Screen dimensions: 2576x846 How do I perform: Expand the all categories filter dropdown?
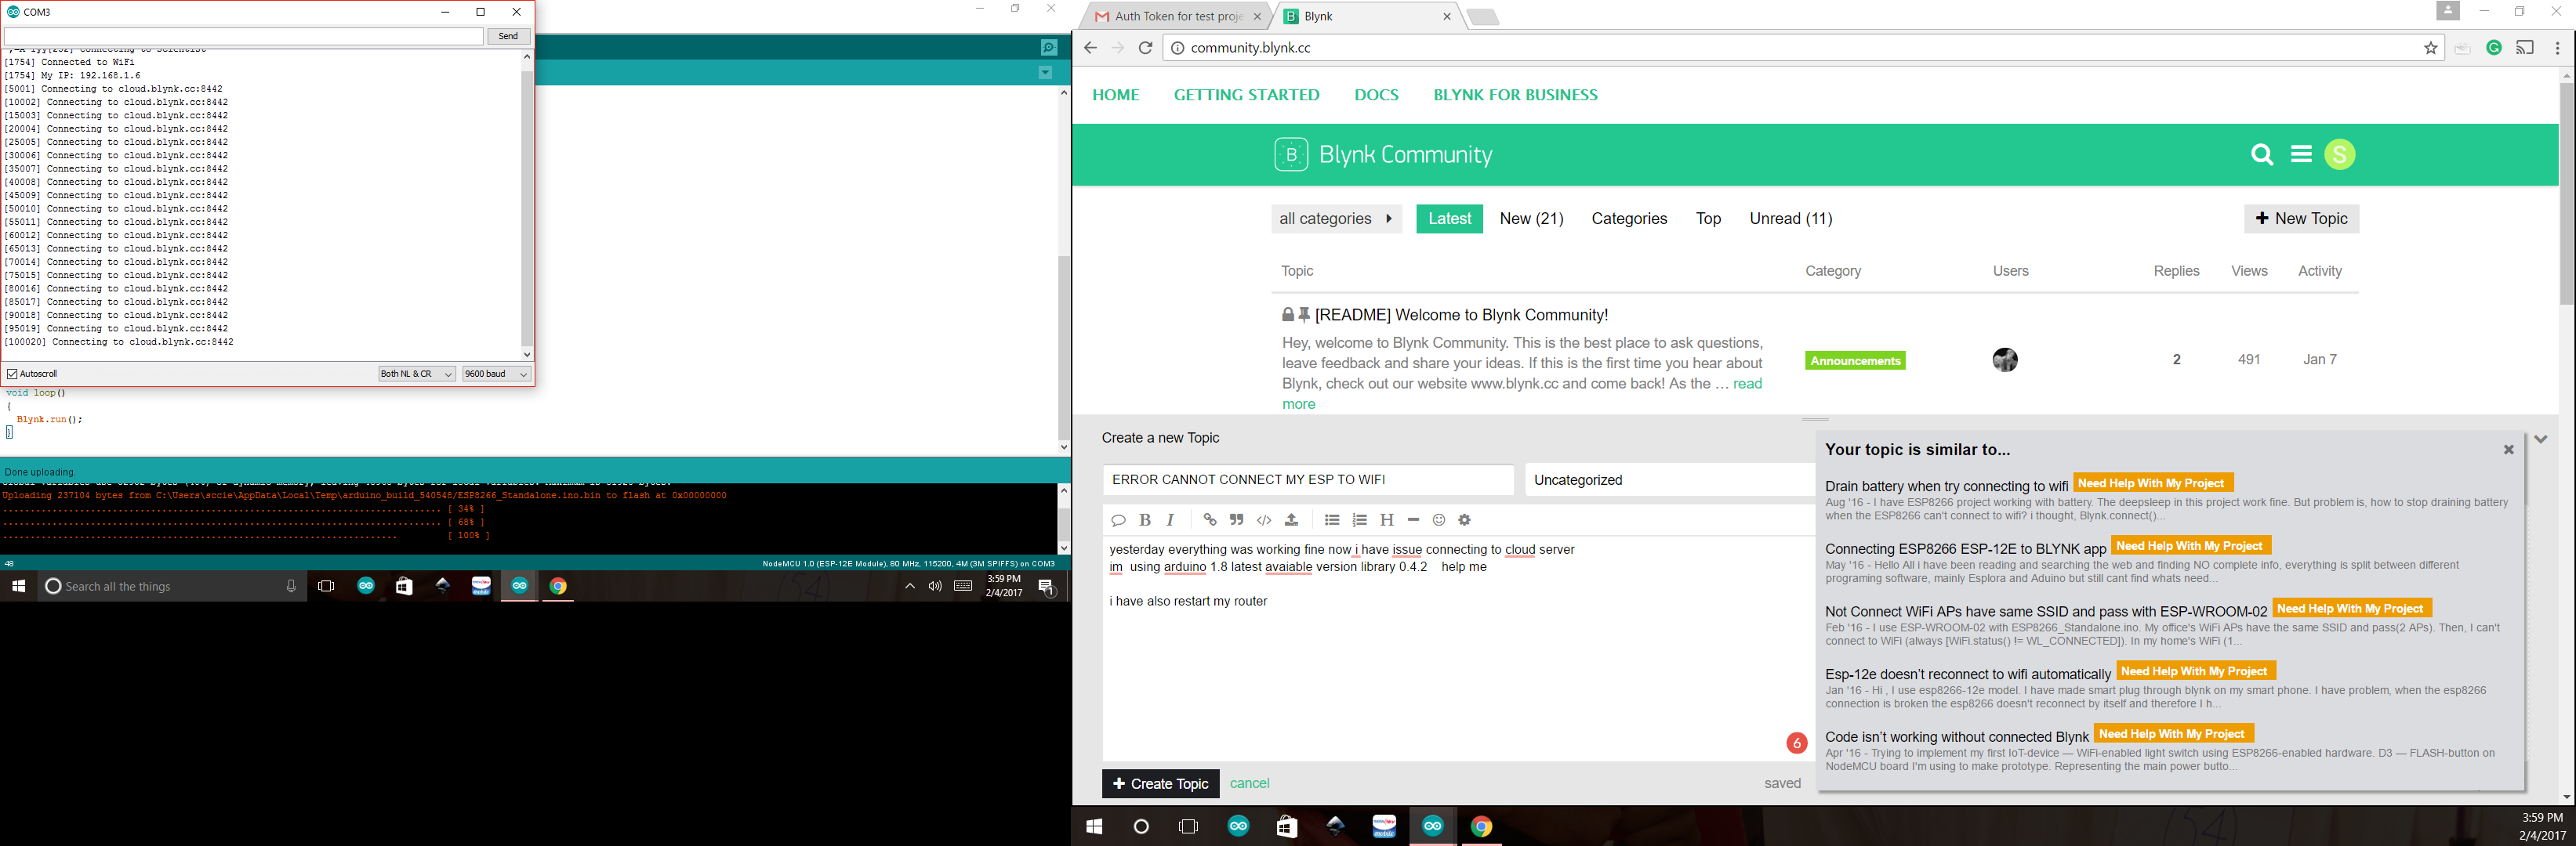pos(1336,219)
